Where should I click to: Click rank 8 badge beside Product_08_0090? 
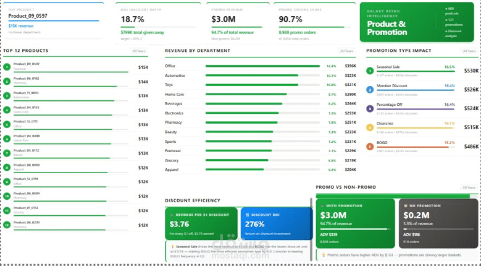pyautogui.click(x=7, y=168)
